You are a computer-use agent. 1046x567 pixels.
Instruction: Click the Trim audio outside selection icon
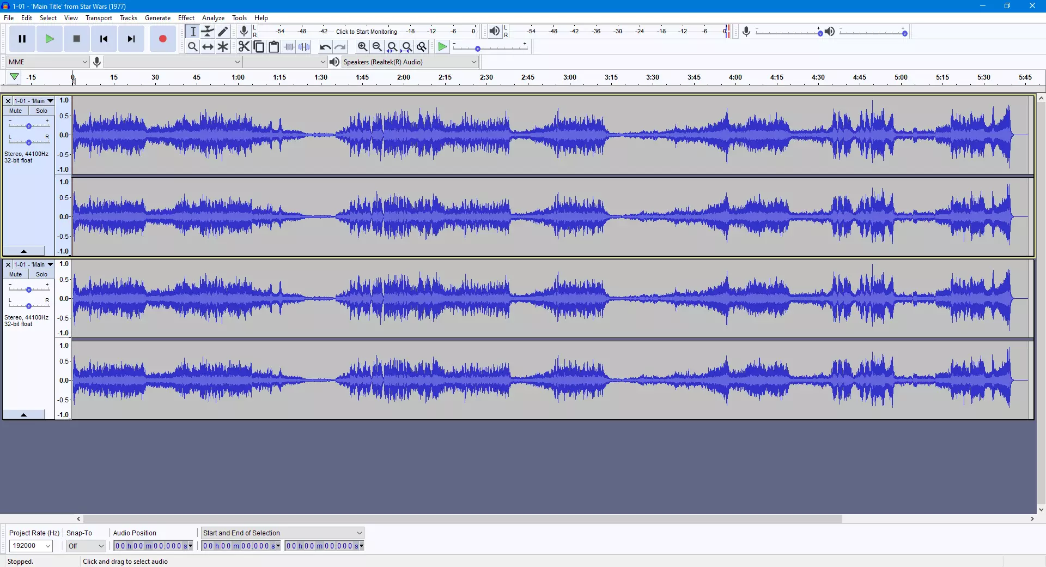289,47
